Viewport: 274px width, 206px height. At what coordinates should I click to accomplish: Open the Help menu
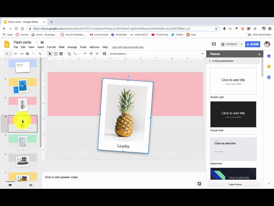tap(105, 47)
